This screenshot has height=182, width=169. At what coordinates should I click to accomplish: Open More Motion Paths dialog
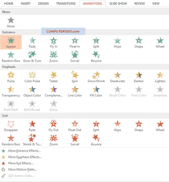(20, 170)
